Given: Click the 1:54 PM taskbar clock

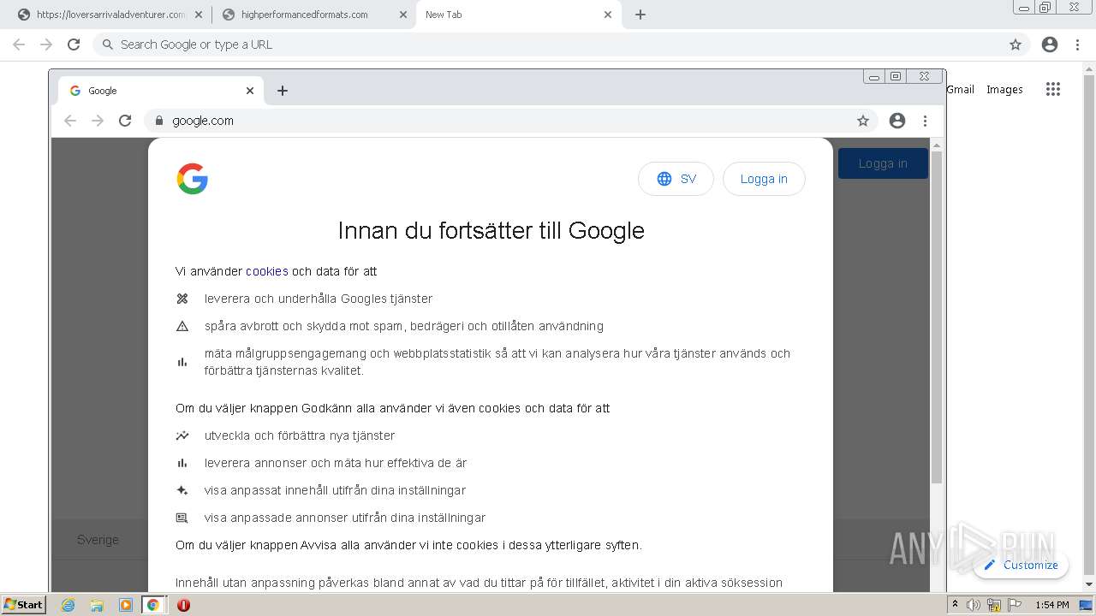Looking at the screenshot, I should click(1052, 605).
